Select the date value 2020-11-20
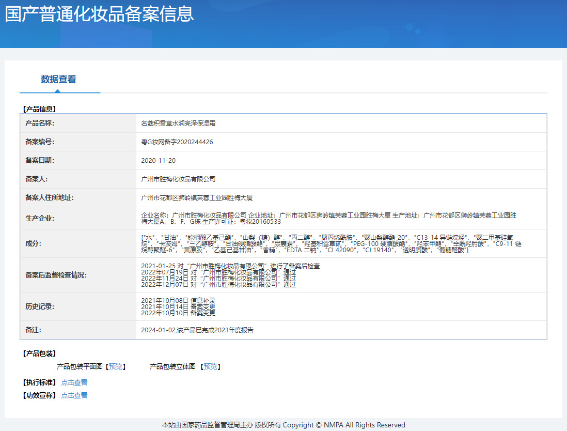Image resolution: width=567 pixels, height=431 pixels. click(159, 160)
